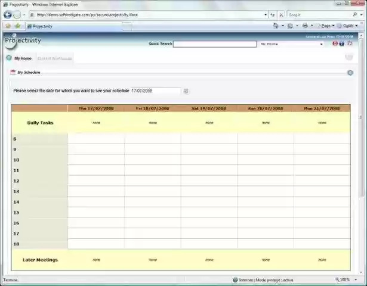Click the Internet zone globe in status bar
Image resolution: width=367 pixels, height=286 pixels.
click(x=235, y=279)
